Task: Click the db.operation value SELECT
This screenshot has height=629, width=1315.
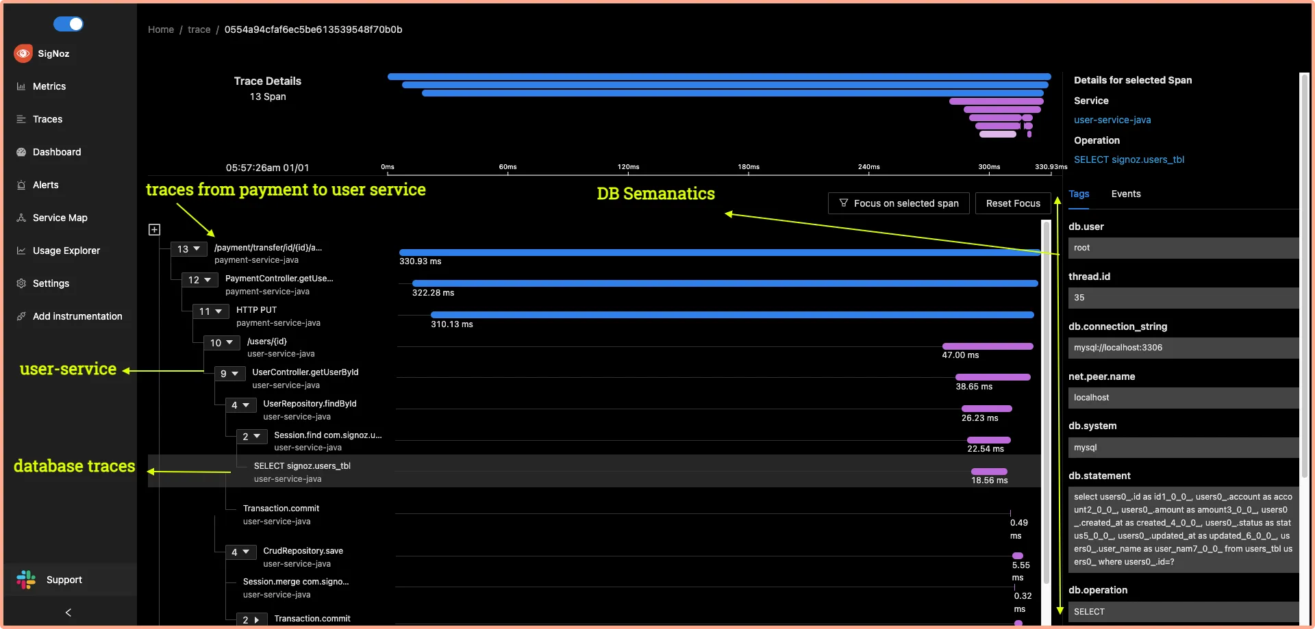Action: tap(1183, 612)
